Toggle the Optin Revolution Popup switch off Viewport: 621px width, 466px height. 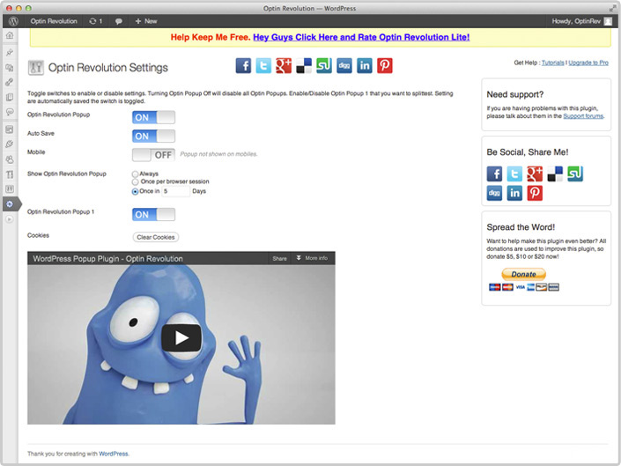click(153, 117)
